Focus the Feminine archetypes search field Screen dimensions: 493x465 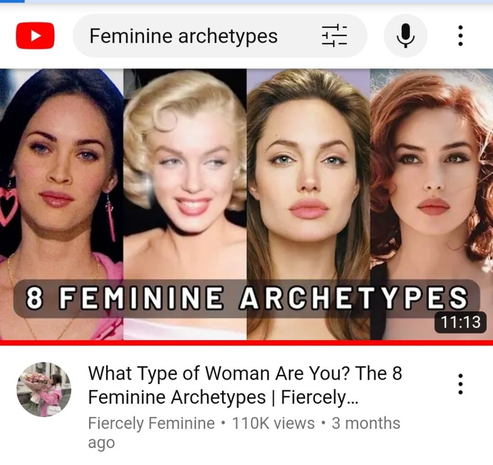point(220,36)
